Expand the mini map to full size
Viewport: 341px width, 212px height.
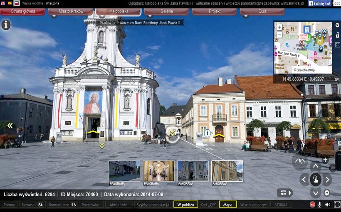point(337,44)
